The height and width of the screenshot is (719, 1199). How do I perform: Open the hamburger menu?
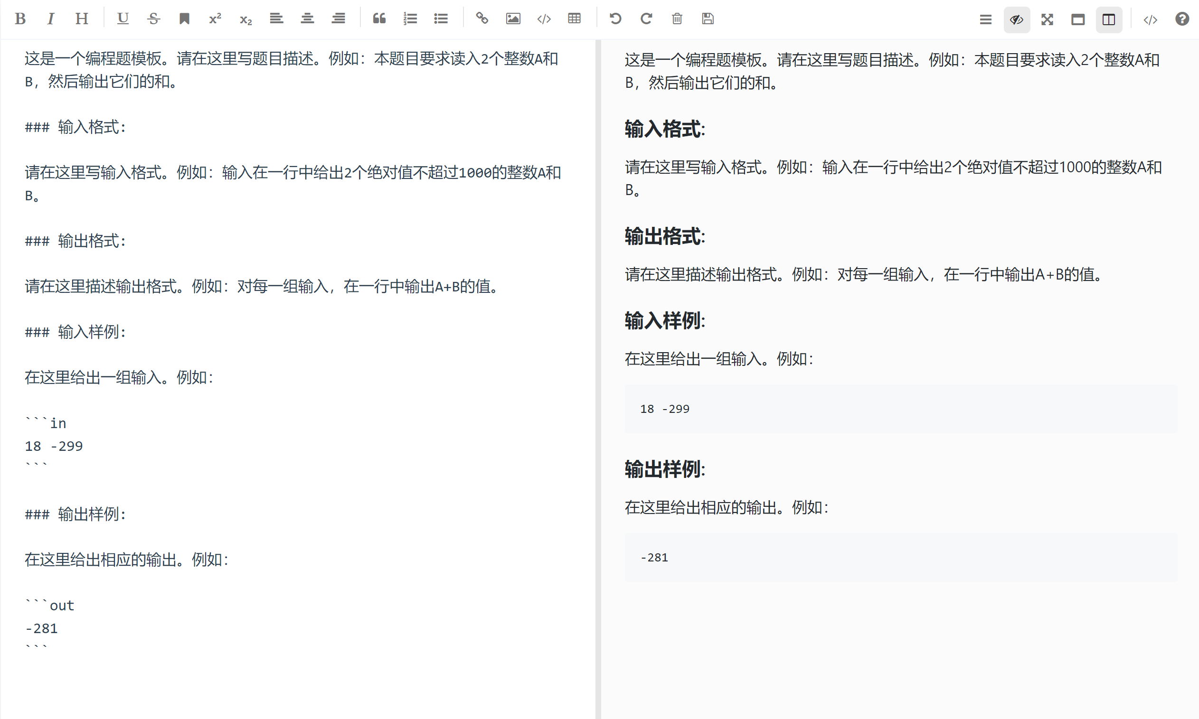click(985, 19)
